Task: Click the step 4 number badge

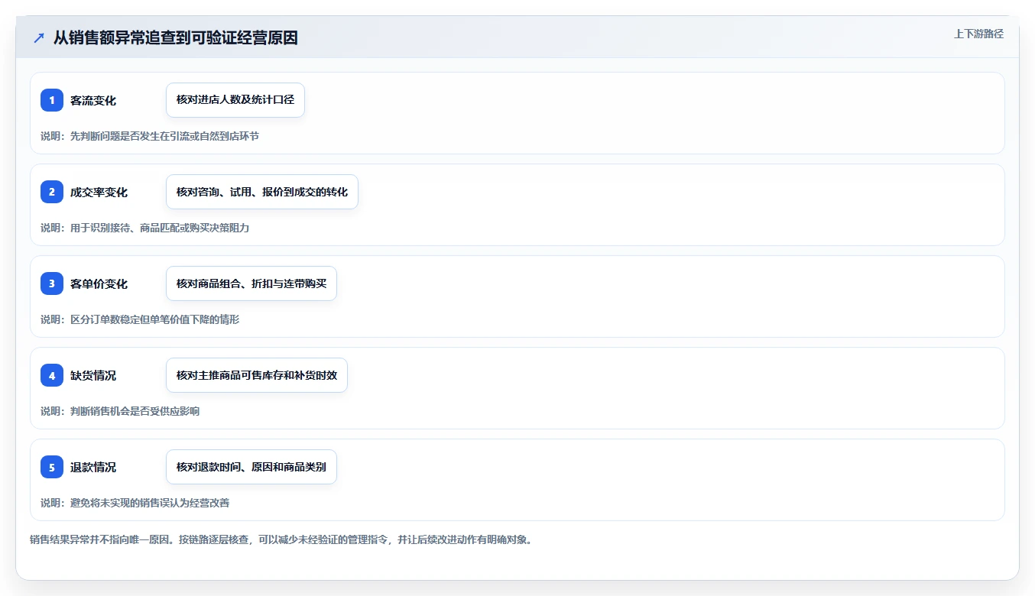Action: tap(52, 375)
